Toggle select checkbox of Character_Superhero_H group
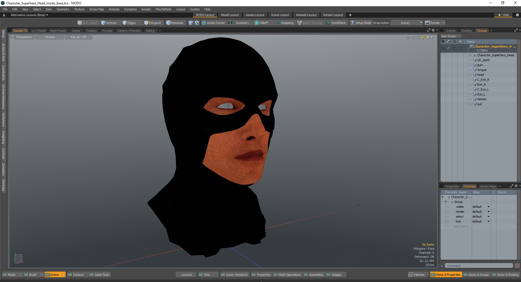Viewport: 521px width, 282px height. [454, 48]
